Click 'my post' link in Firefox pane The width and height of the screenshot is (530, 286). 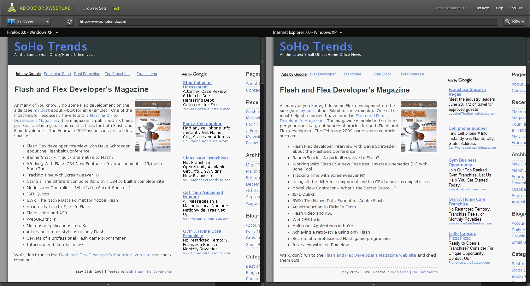coord(42,110)
